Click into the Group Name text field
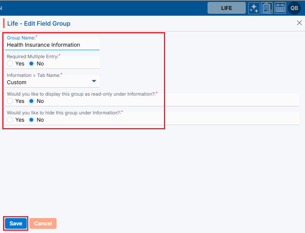This screenshot has height=233, width=305. [x=52, y=45]
